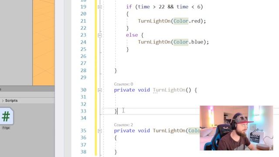
Task: Click Color in the Color.red call
Action: [x=181, y=21]
